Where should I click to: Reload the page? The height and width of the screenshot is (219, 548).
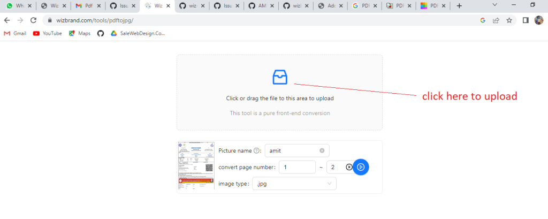tap(33, 20)
